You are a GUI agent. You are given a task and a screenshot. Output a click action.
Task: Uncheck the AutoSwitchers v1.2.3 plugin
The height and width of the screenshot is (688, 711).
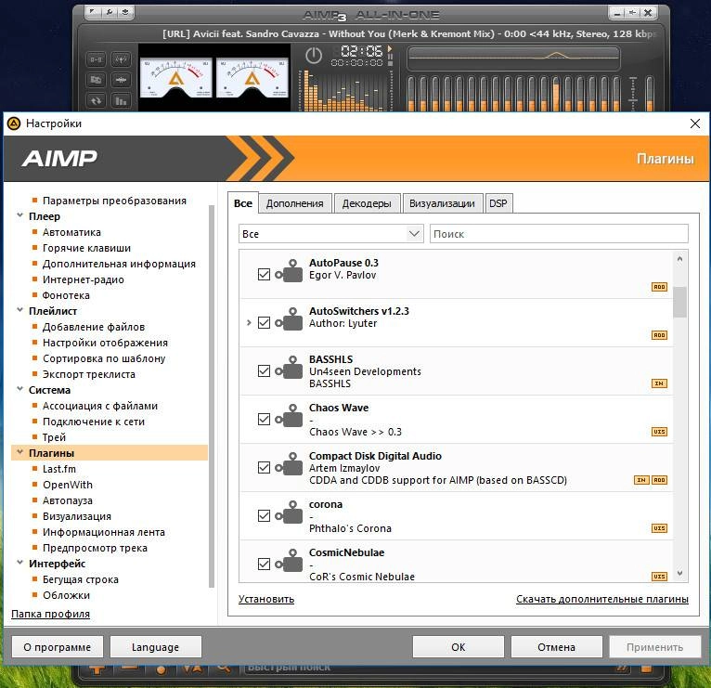(x=264, y=322)
